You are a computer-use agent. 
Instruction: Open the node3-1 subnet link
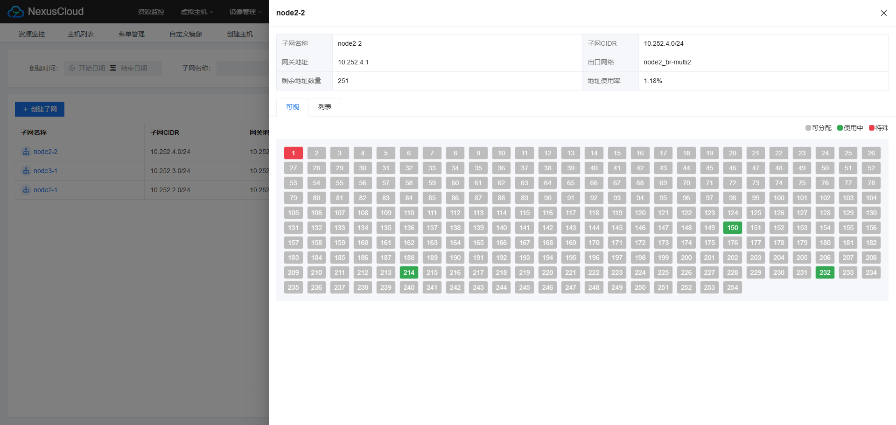coord(45,171)
